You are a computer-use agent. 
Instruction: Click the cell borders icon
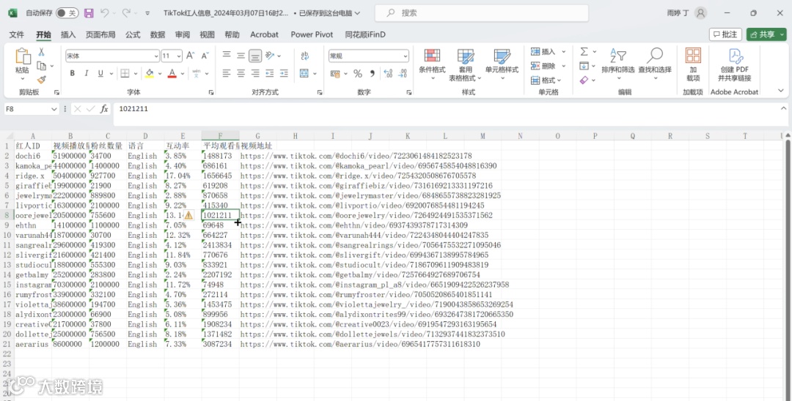(125, 74)
